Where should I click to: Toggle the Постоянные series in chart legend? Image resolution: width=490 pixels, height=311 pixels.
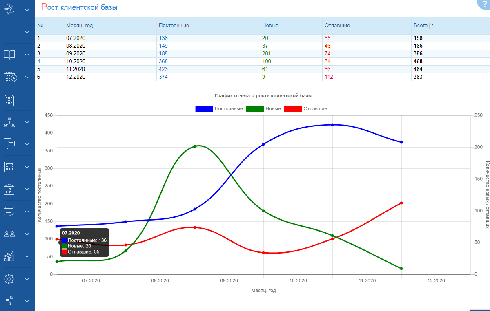coord(219,109)
